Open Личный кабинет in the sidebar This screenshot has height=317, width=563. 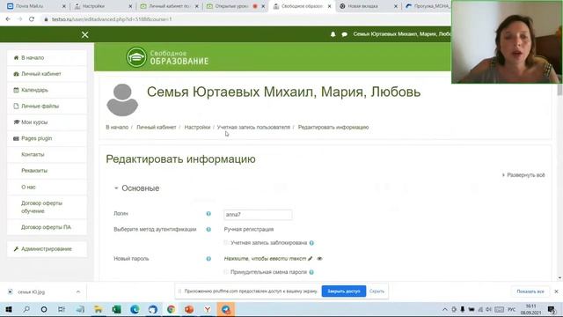click(47, 74)
